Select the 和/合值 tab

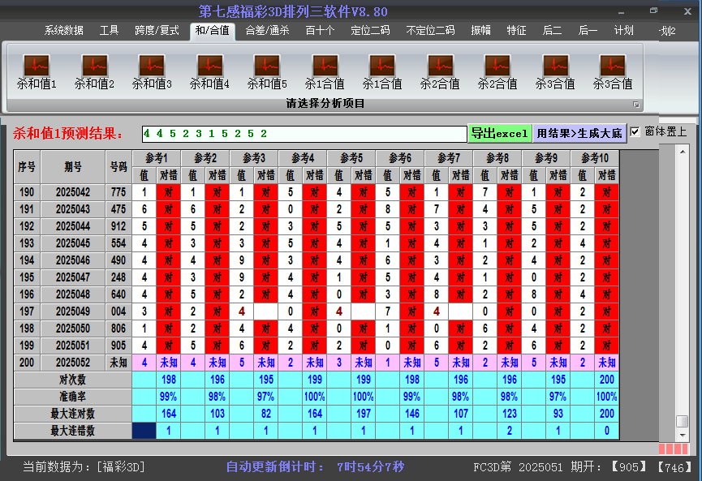[x=212, y=31]
